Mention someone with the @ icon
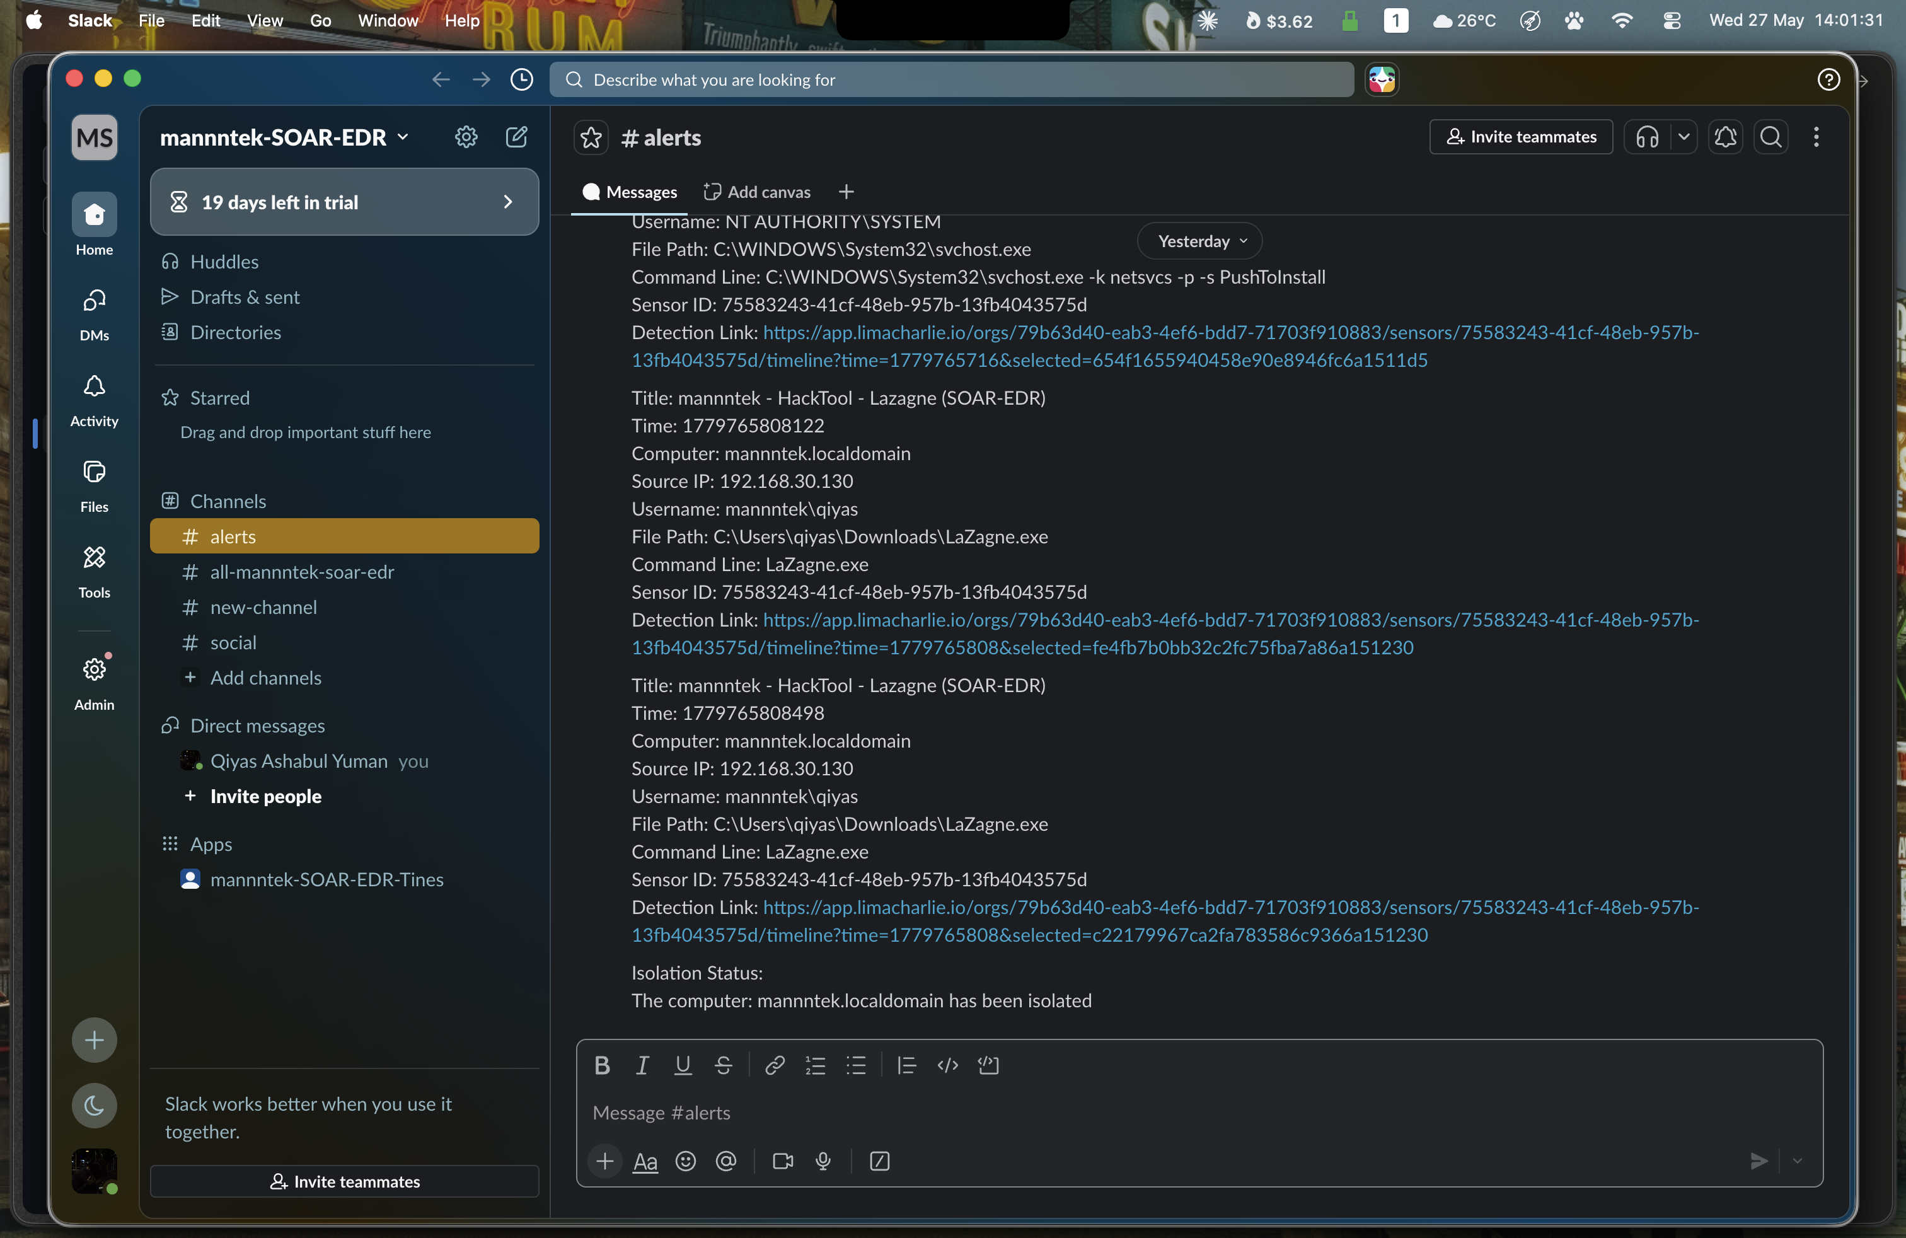Viewport: 1906px width, 1238px height. click(x=725, y=1161)
